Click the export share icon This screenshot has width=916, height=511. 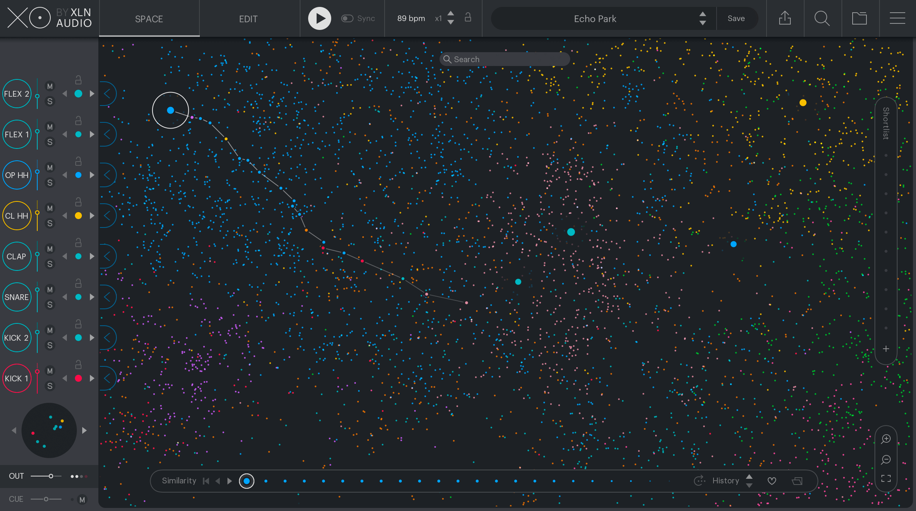pos(785,18)
